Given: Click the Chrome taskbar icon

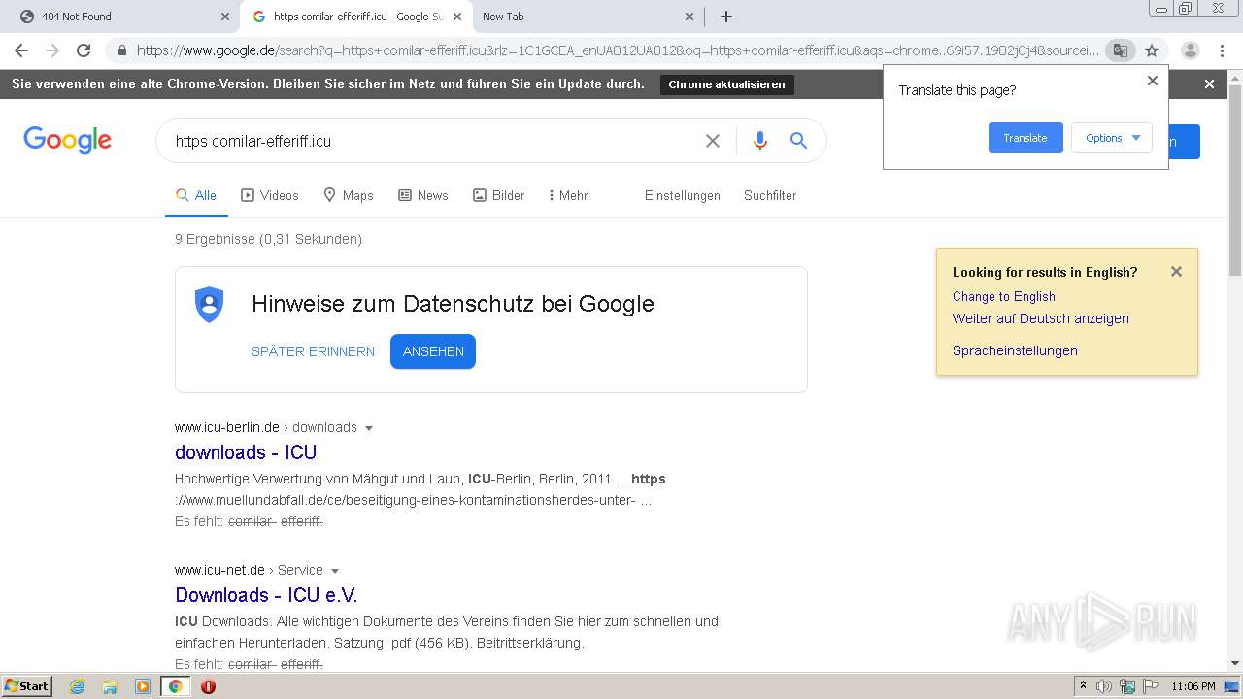Looking at the screenshot, I should point(176,686).
